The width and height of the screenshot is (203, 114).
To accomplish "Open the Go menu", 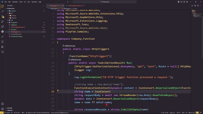I will [25, 2].
